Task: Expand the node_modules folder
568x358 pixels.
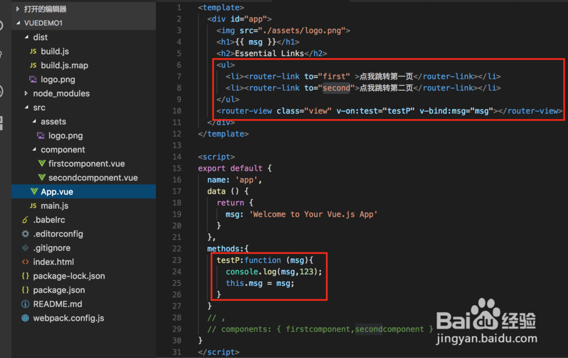Action: point(26,94)
